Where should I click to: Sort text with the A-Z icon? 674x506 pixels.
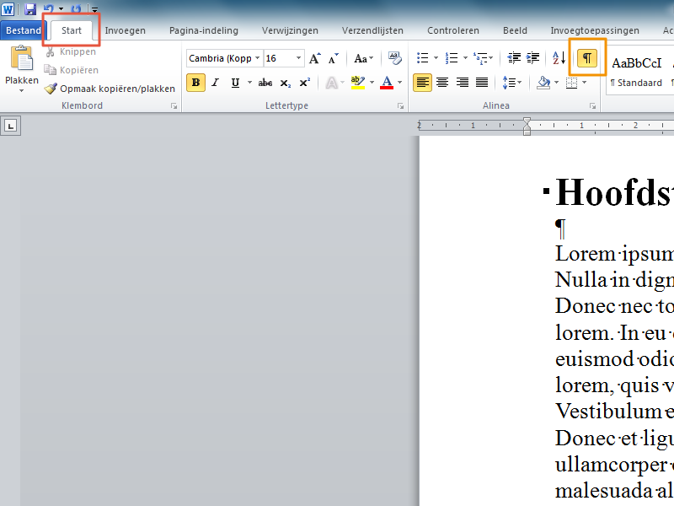coord(559,58)
